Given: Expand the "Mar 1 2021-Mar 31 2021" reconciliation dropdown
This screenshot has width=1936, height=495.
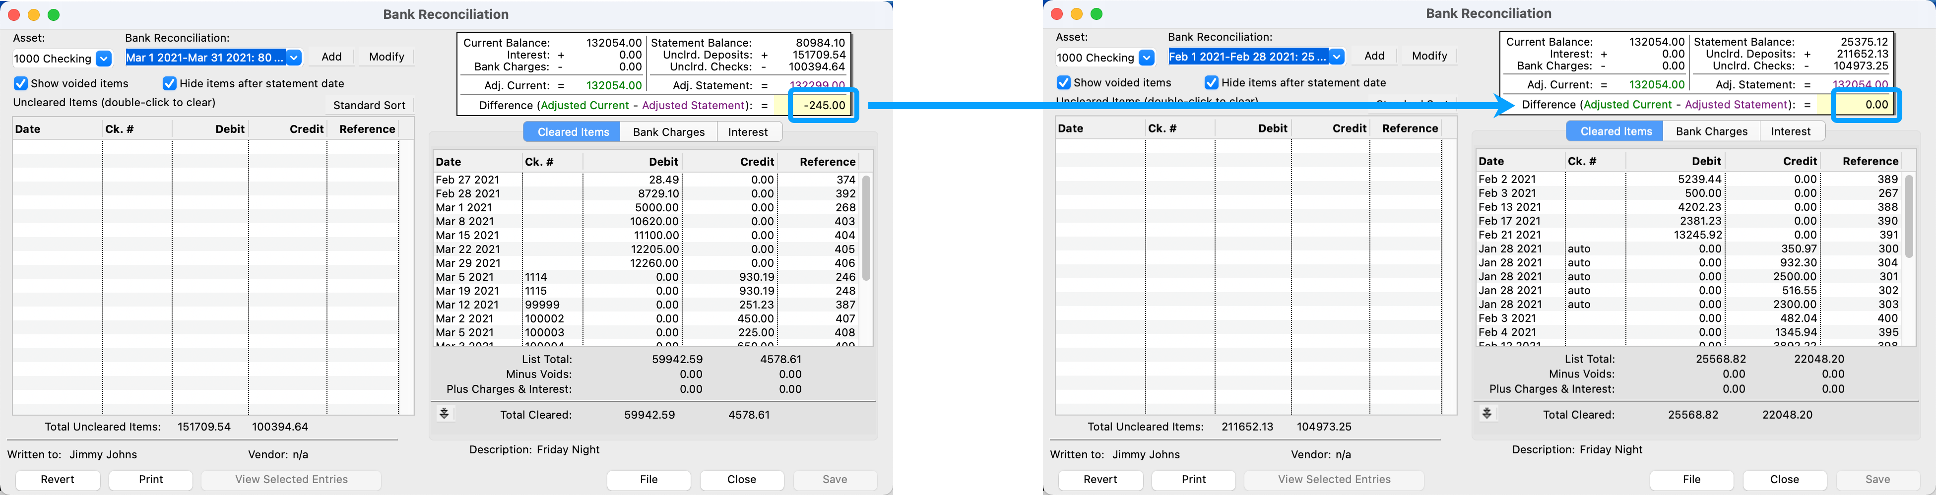Looking at the screenshot, I should click(294, 57).
